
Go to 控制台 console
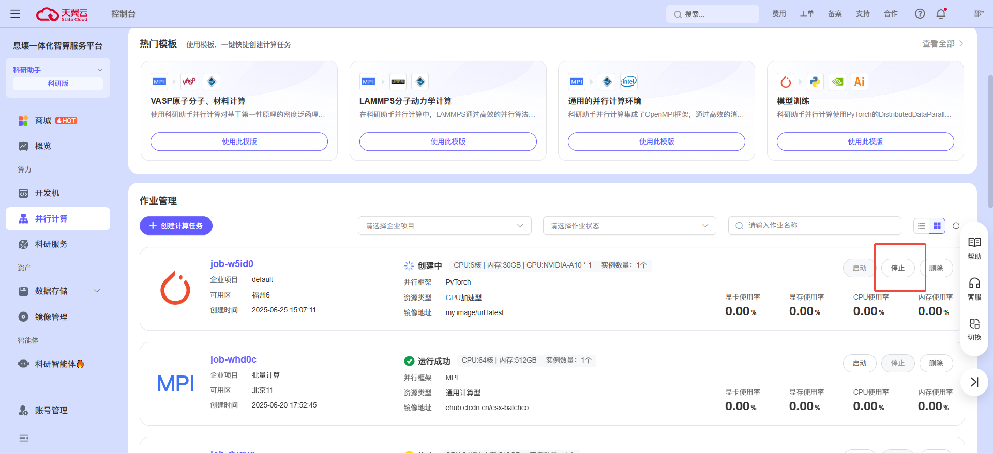123,14
